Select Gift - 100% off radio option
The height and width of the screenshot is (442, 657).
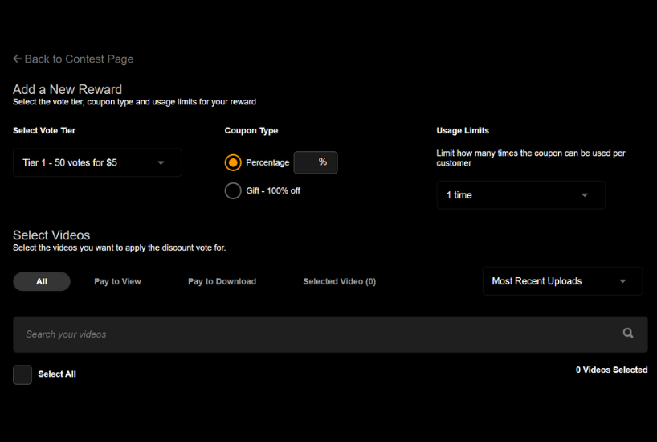point(233,190)
